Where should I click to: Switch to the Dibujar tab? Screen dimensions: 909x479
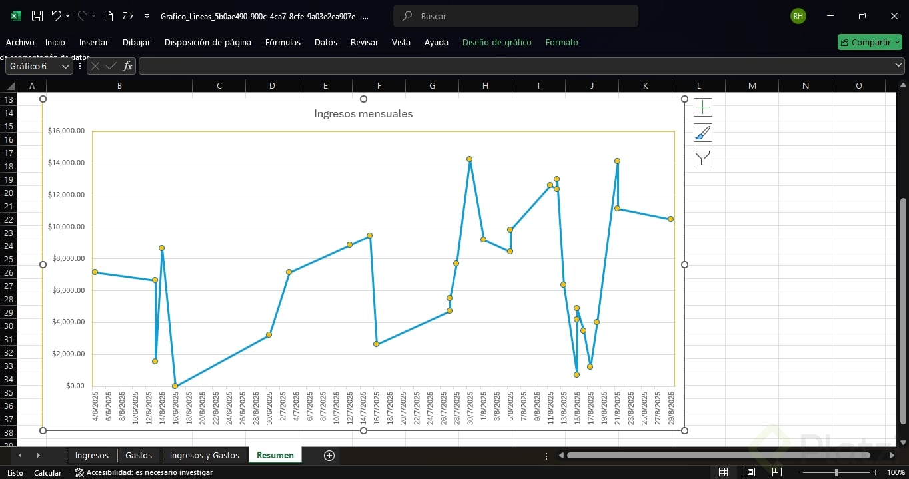click(x=137, y=42)
